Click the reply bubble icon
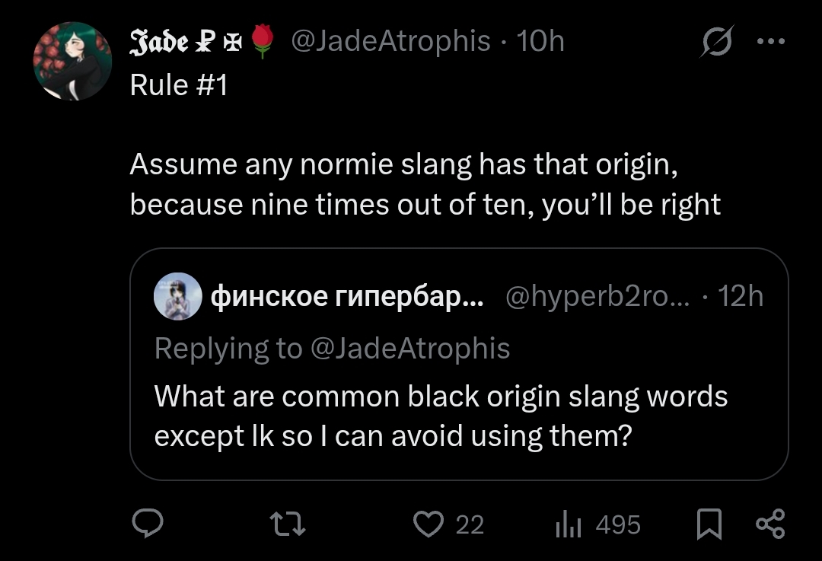The height and width of the screenshot is (561, 822). [x=149, y=524]
